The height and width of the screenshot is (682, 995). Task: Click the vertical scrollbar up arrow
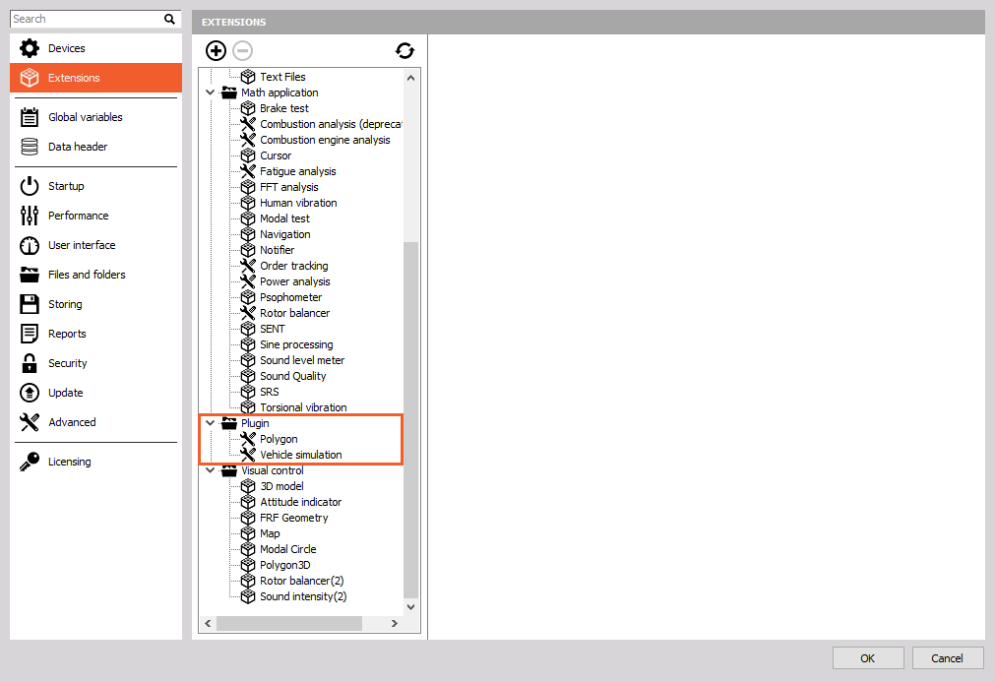(410, 78)
